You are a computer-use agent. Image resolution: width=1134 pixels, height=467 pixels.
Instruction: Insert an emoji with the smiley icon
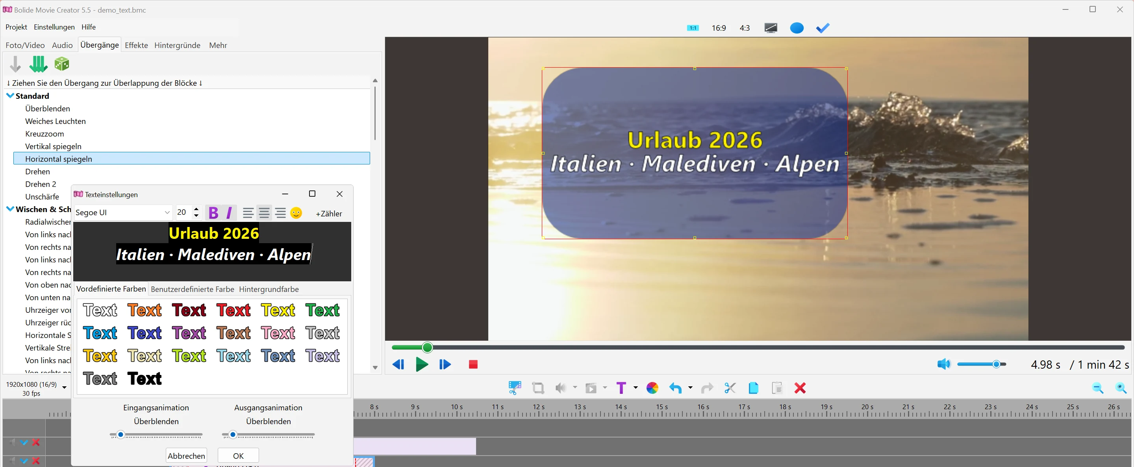[x=296, y=213]
